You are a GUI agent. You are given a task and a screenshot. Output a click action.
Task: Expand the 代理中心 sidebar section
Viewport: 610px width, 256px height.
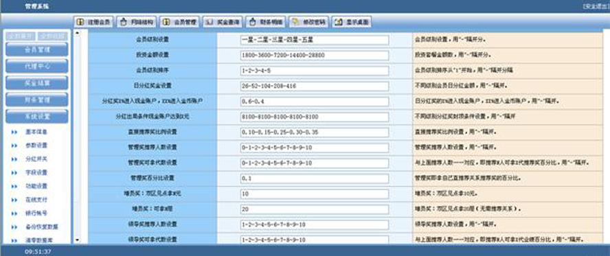[37, 67]
